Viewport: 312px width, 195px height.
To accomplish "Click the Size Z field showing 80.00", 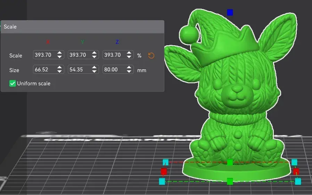I will pos(118,69).
